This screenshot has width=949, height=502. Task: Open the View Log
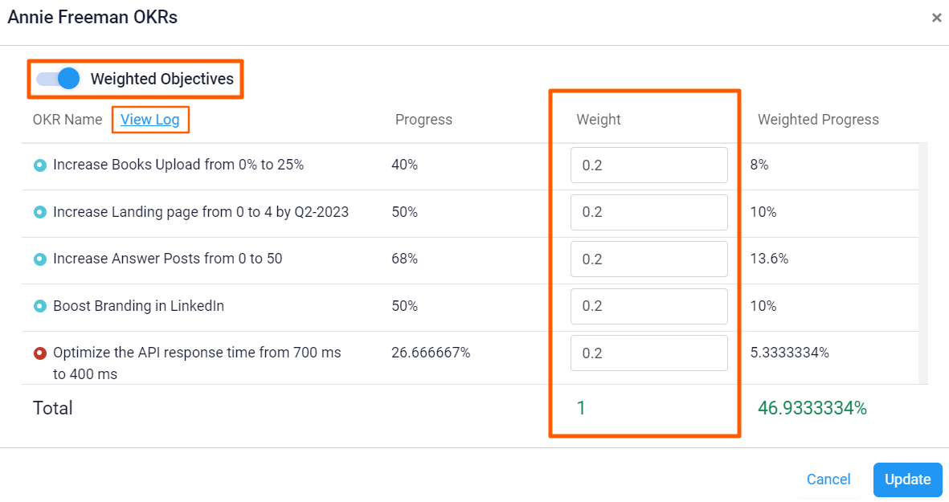tap(150, 119)
